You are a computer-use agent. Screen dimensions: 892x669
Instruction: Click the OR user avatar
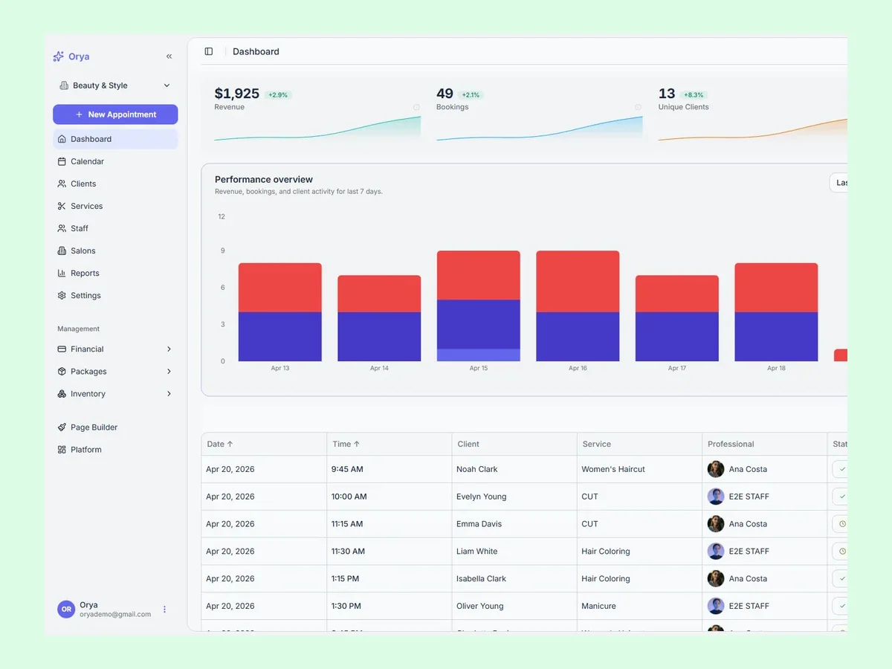click(x=66, y=609)
